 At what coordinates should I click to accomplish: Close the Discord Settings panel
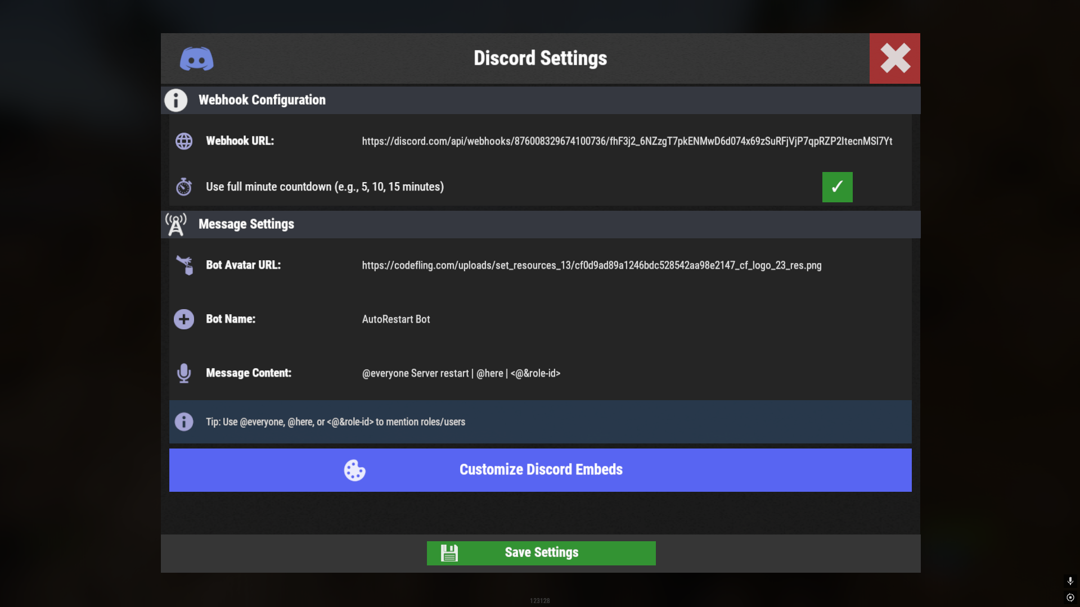click(895, 58)
